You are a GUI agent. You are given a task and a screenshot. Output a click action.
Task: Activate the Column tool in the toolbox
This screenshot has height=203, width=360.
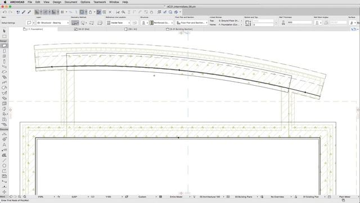point(4,61)
